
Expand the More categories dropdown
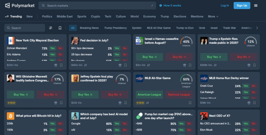(x=213, y=17)
